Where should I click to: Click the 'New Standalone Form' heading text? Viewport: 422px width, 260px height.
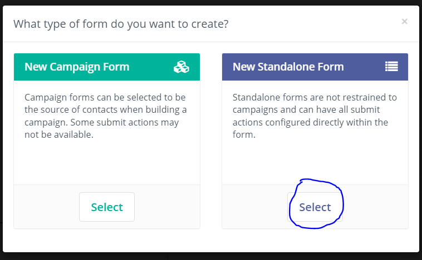pyautogui.click(x=288, y=67)
